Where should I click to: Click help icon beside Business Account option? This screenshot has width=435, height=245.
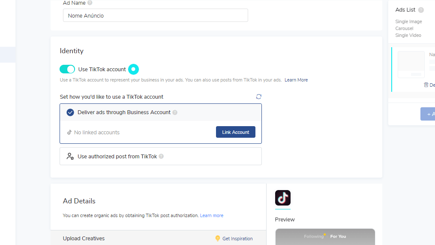pyautogui.click(x=175, y=112)
